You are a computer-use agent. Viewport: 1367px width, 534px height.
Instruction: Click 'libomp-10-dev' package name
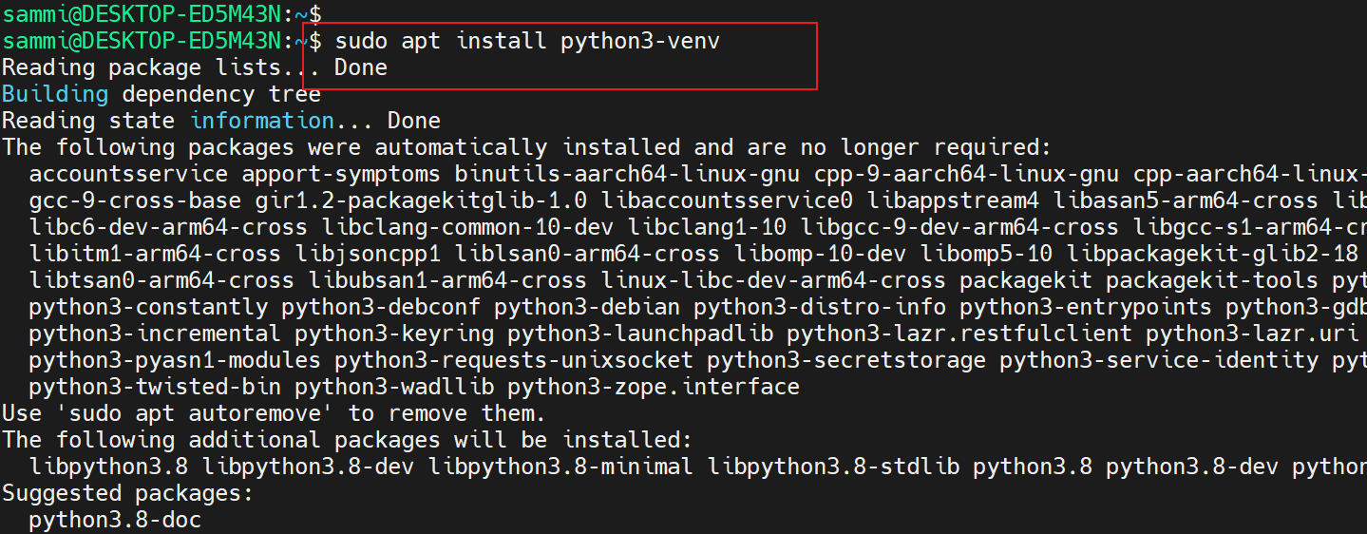(820, 254)
